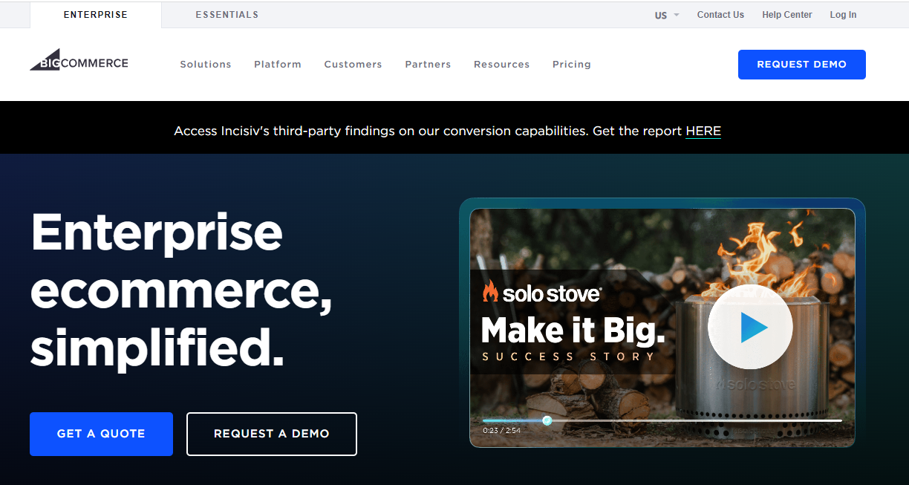Image resolution: width=909 pixels, height=485 pixels.
Task: Expand the US region dropdown arrow
Action: point(677,16)
